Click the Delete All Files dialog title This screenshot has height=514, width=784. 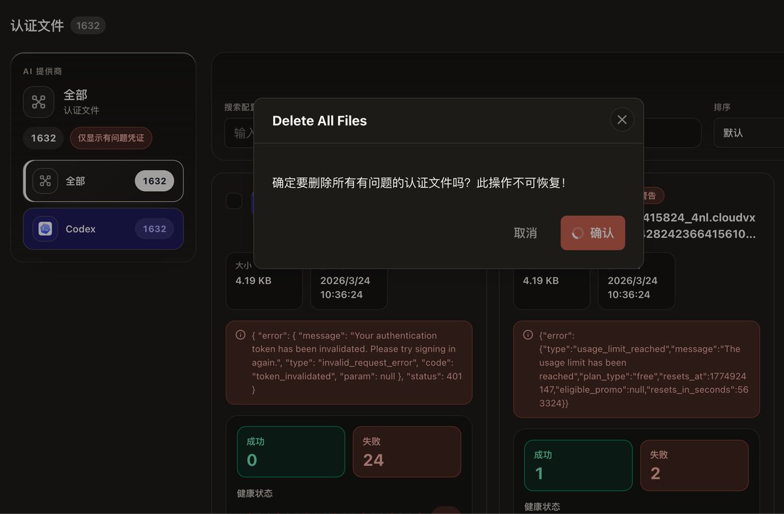319,120
